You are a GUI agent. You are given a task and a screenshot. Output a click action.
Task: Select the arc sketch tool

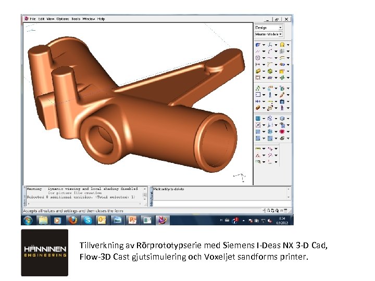pos(270,51)
